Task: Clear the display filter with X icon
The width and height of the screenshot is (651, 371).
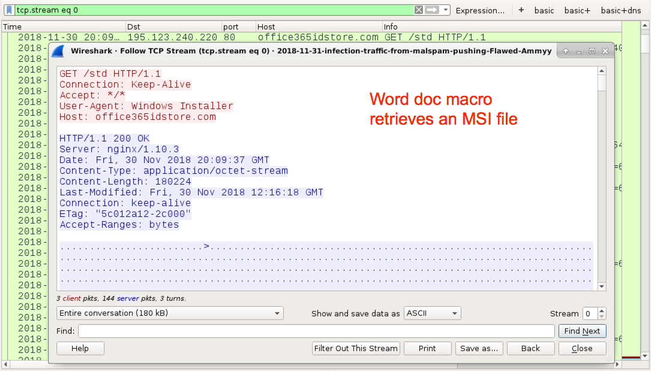Action: click(x=419, y=10)
